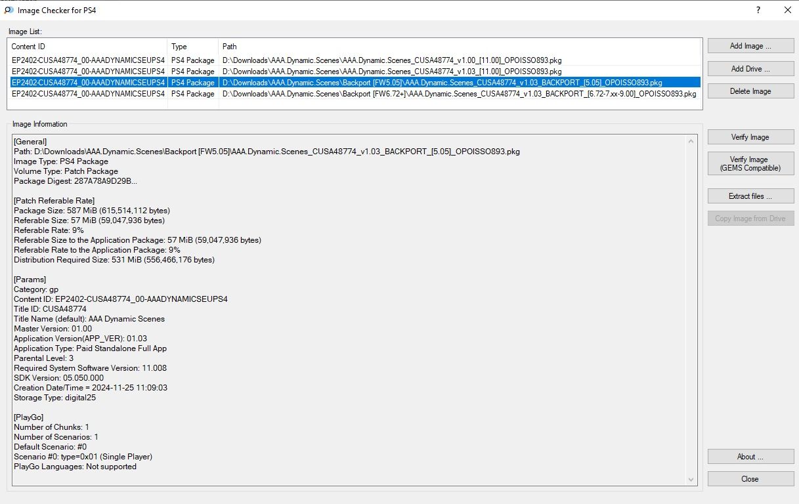
Task: Click the Package Size: 587 MiB line
Action: tap(92, 211)
